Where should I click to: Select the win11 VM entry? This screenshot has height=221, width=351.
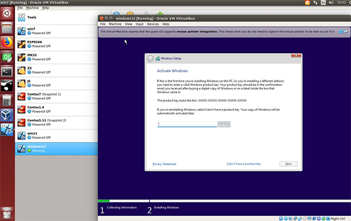[56, 135]
